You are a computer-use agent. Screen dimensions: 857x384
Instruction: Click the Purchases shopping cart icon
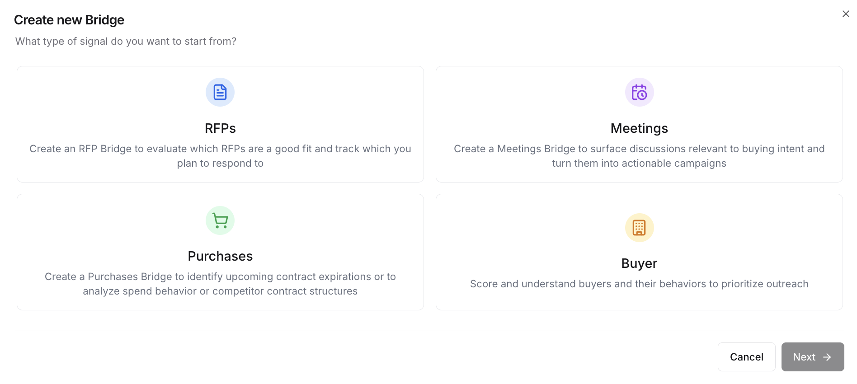pos(220,220)
